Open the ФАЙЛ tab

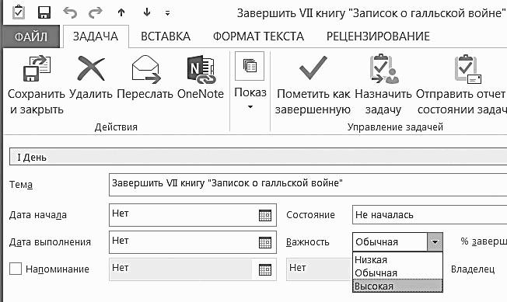31,36
